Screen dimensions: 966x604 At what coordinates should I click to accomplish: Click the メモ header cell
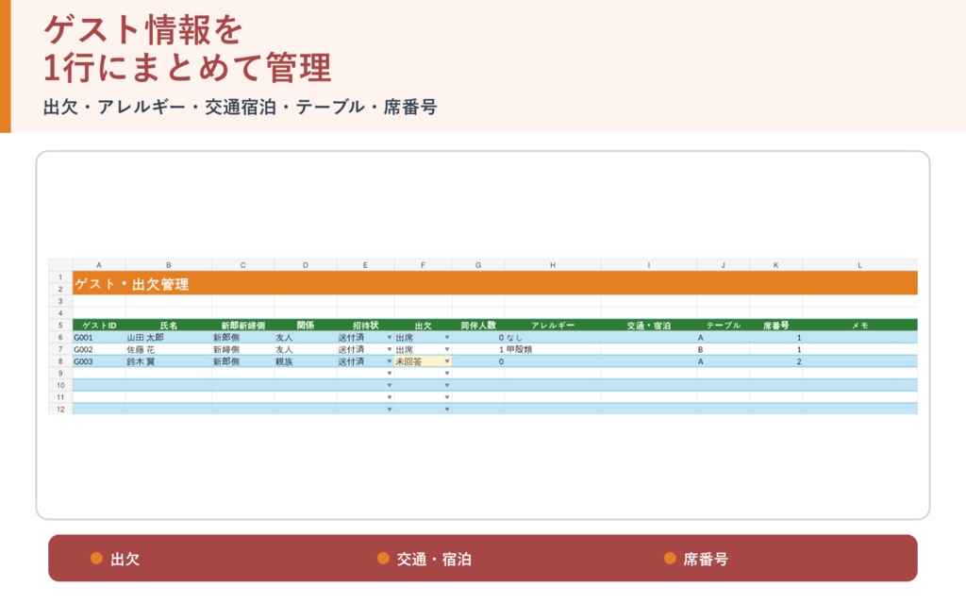click(x=860, y=326)
